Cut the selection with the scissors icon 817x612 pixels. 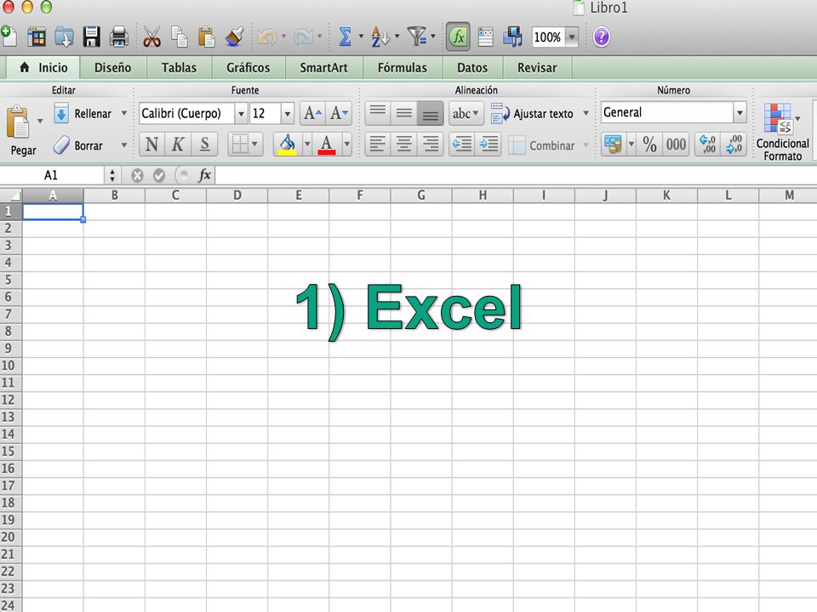click(x=151, y=37)
